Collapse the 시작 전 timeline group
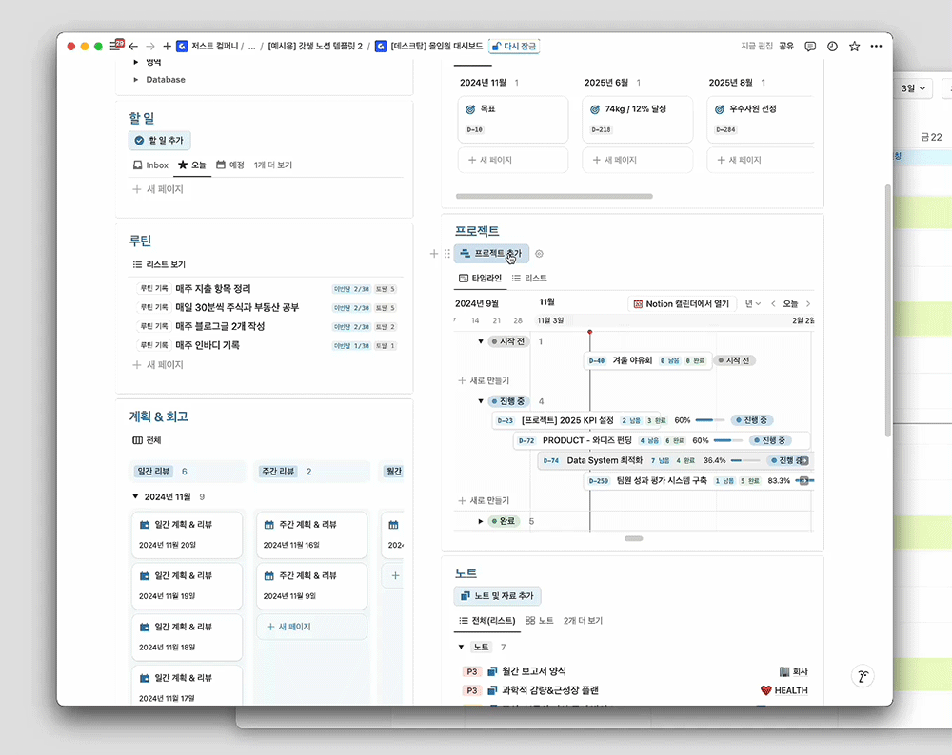Viewport: 952px width, 755px height. [481, 341]
